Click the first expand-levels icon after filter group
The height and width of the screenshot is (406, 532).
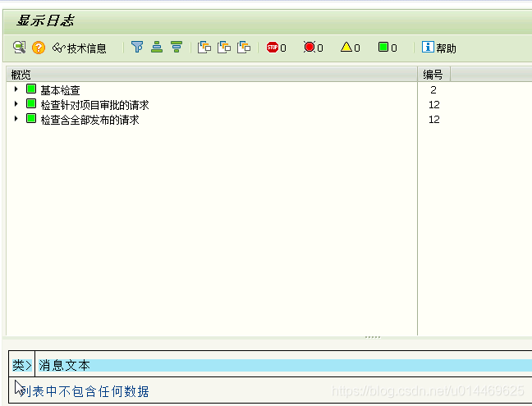point(204,48)
